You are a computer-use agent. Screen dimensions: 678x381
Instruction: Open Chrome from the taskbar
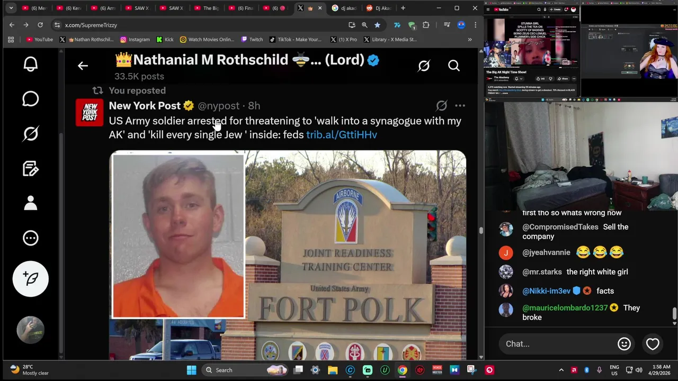click(403, 370)
